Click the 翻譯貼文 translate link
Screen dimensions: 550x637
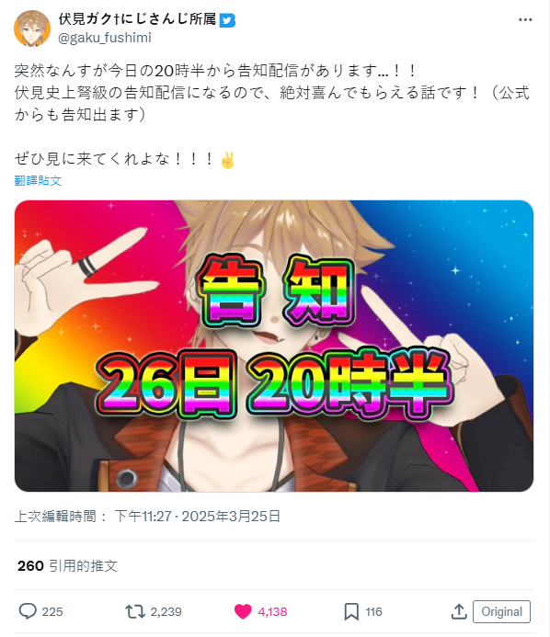(x=38, y=181)
